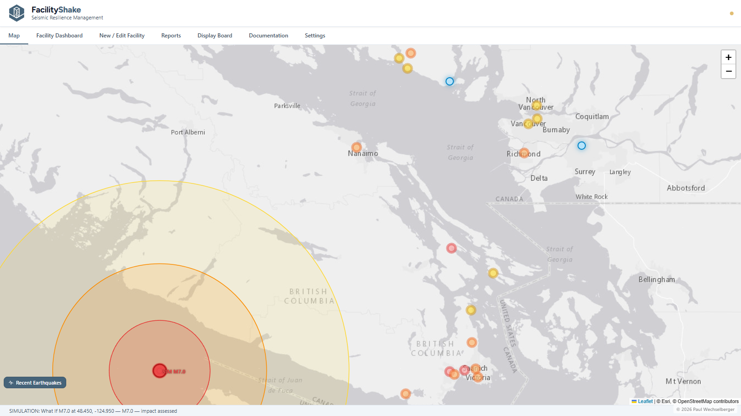Viewport: 741px width, 416px height.
Task: Click the Abbotsford map label
Action: (686, 188)
